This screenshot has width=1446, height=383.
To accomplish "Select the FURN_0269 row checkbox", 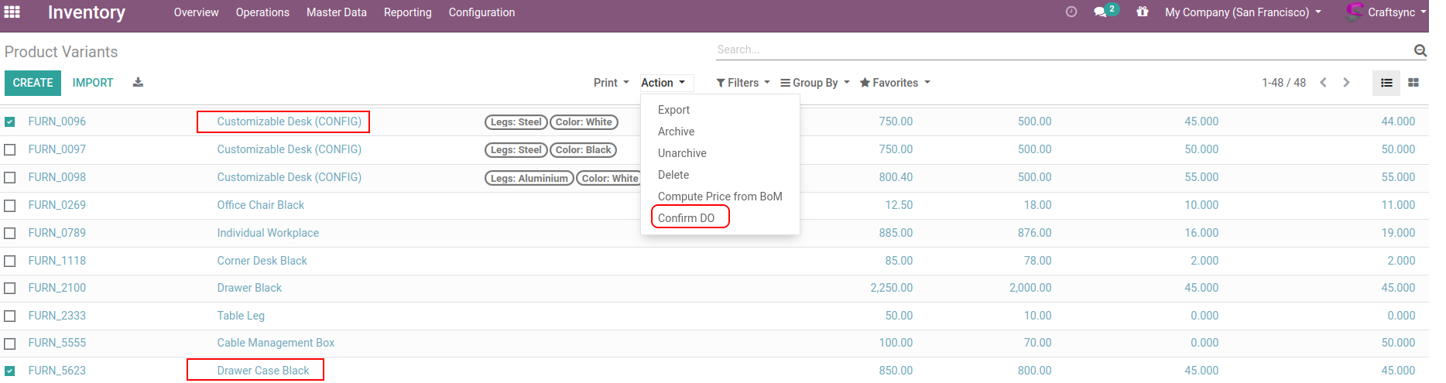I will [x=10, y=206].
